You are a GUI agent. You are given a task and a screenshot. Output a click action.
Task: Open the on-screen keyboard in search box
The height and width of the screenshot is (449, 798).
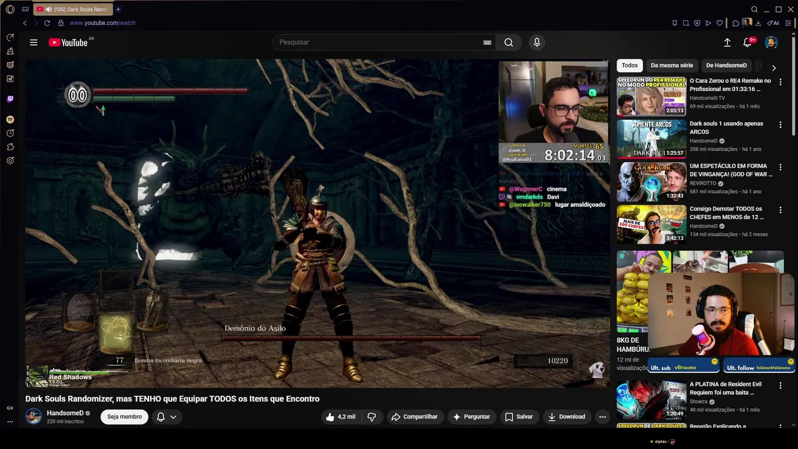[487, 42]
